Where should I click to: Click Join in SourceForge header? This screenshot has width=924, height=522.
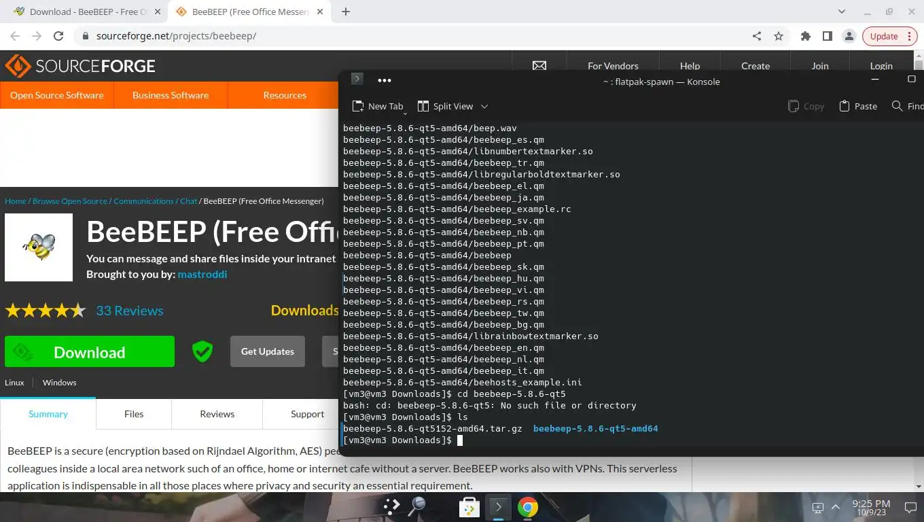coord(820,66)
